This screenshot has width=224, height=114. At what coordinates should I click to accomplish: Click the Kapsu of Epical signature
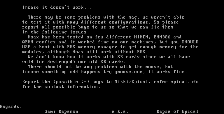pos(177,111)
